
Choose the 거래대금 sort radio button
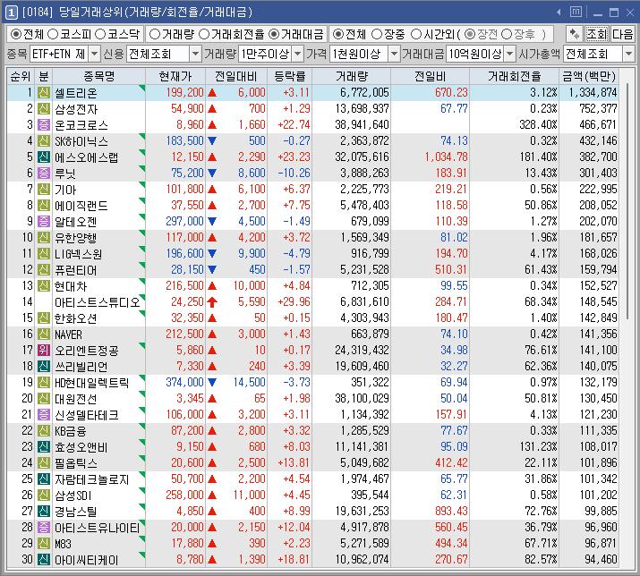pyautogui.click(x=274, y=34)
